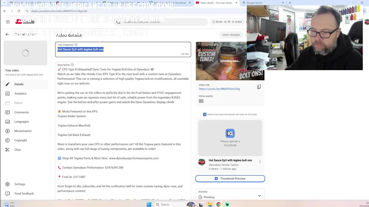369x207 pixels.
Task: Open the Analytics section
Action: (x=26, y=93)
